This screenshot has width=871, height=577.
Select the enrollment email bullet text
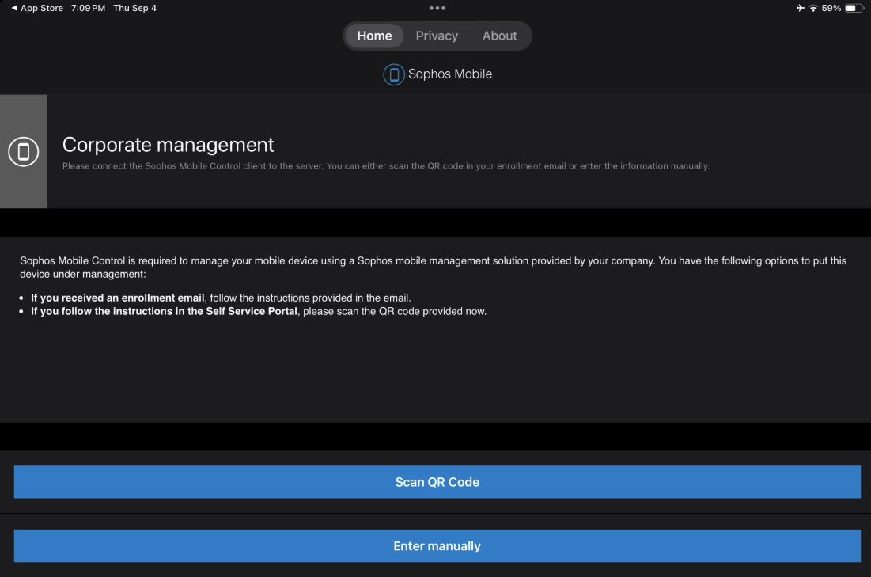click(x=221, y=298)
